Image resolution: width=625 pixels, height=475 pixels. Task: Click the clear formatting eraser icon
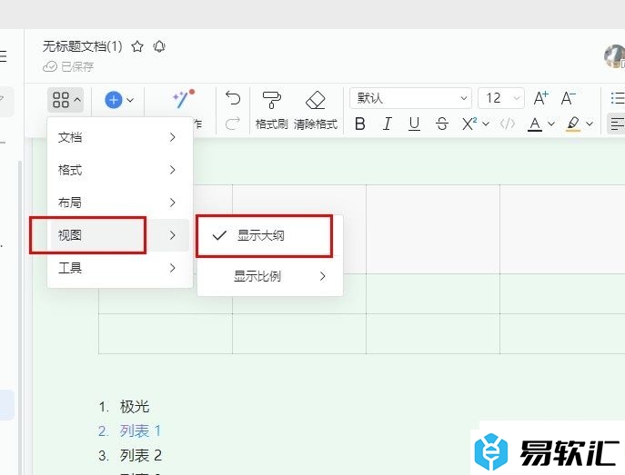[x=315, y=100]
